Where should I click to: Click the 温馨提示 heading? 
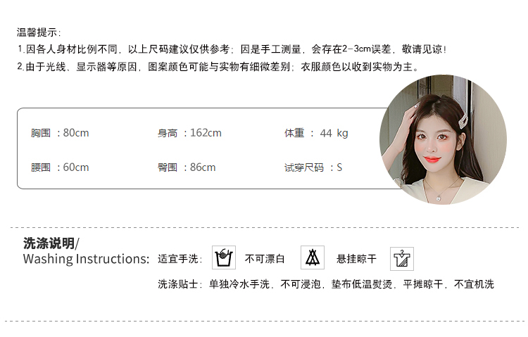tap(39, 32)
